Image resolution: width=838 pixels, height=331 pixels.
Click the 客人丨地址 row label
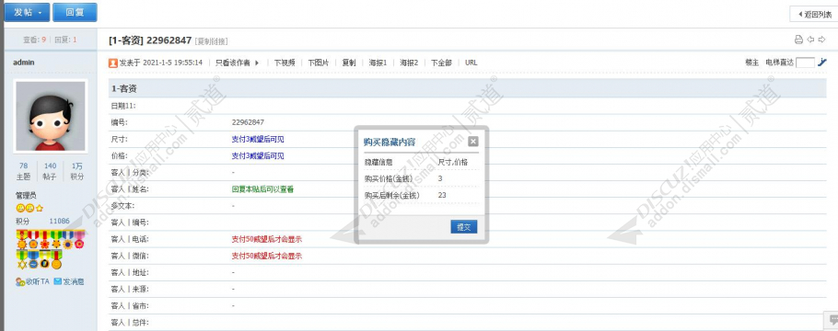(x=130, y=272)
